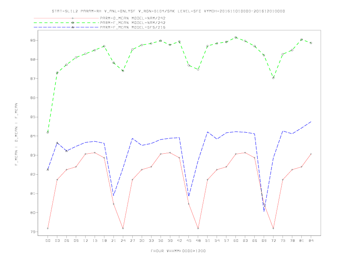
Task: Click x-axis forecast hour label 54
Action: tap(217, 241)
